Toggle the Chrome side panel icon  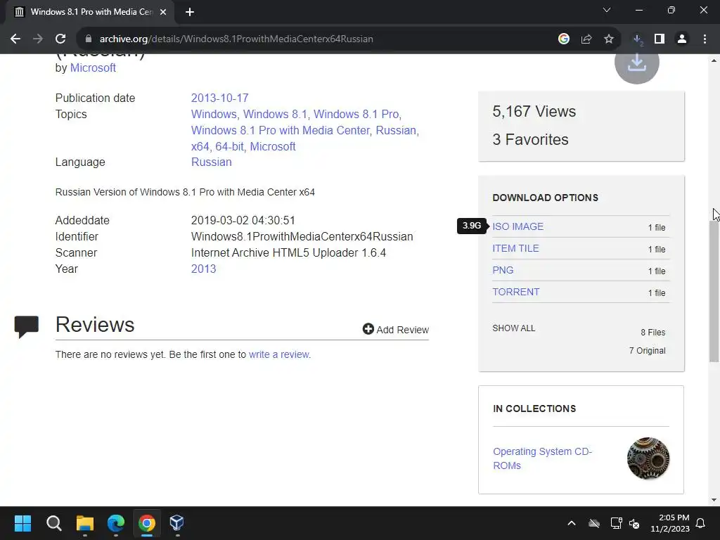coord(660,39)
